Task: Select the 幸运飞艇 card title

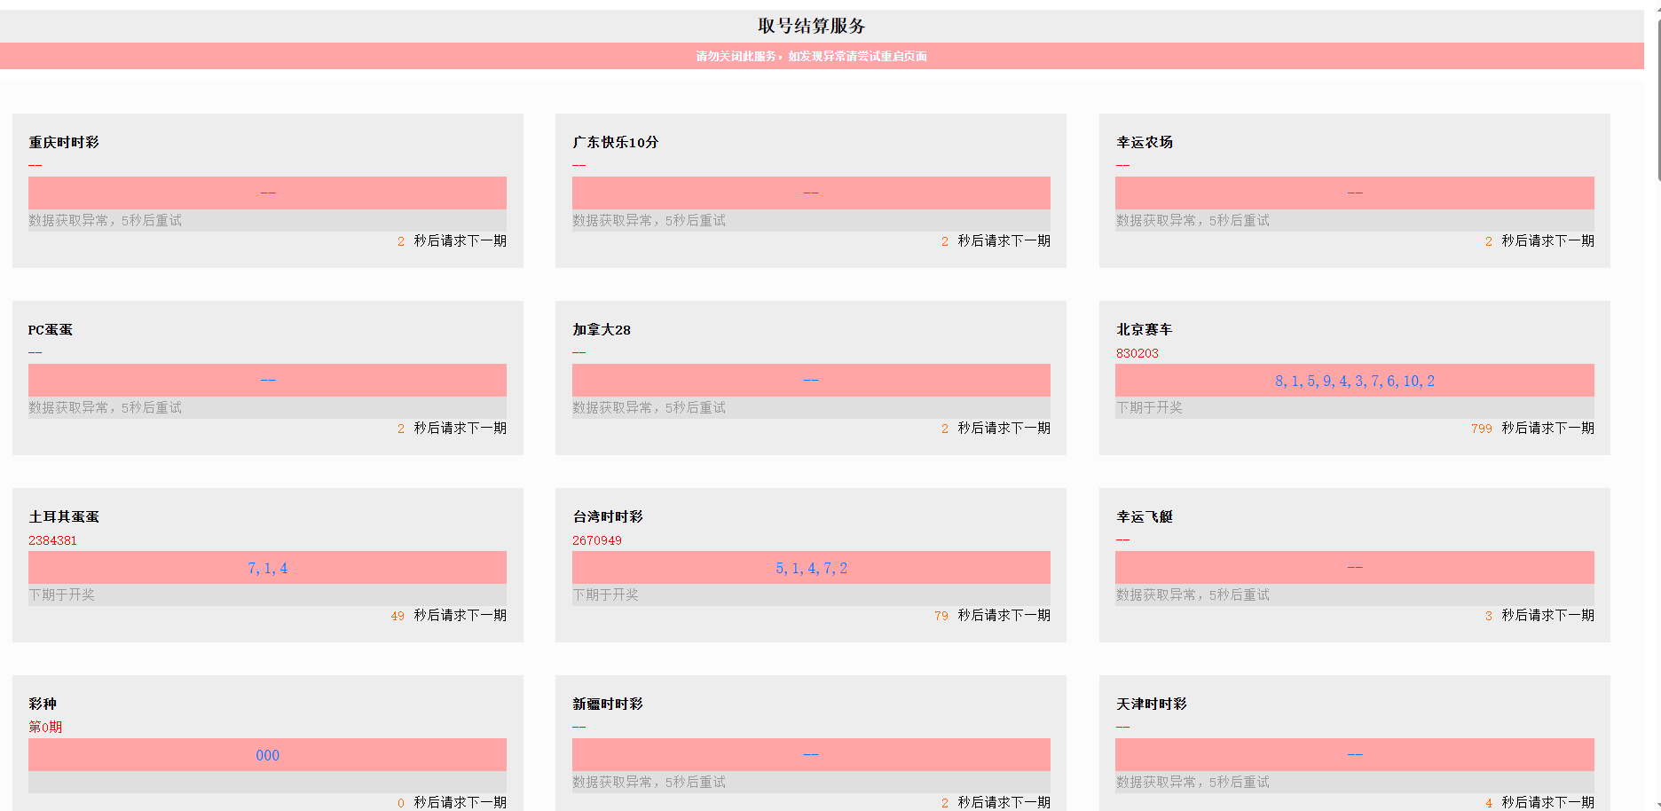Action: click(1145, 516)
